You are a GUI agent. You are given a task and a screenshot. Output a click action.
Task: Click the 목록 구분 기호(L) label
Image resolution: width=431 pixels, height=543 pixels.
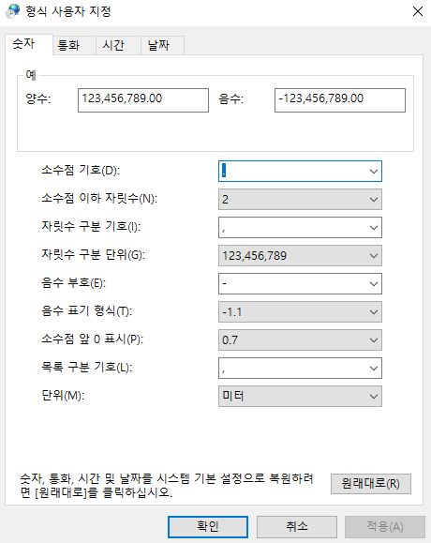[x=87, y=368]
